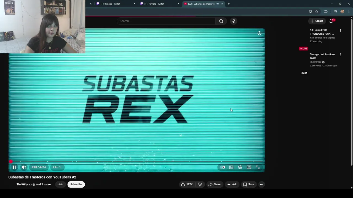The width and height of the screenshot is (353, 198).
Task: Save the video to a playlist
Action: click(x=248, y=184)
